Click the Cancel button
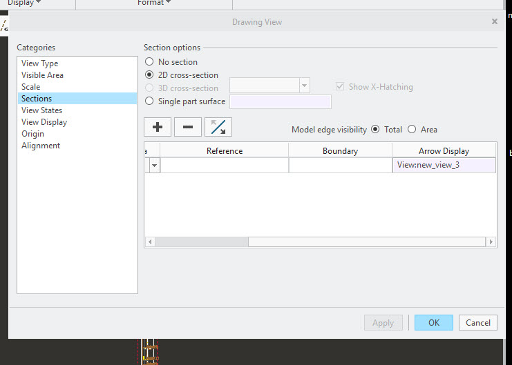Image resolution: width=512 pixels, height=365 pixels. 477,322
